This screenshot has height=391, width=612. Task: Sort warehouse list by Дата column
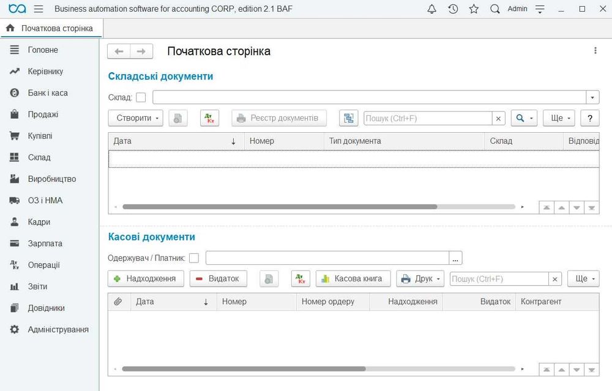(176, 141)
